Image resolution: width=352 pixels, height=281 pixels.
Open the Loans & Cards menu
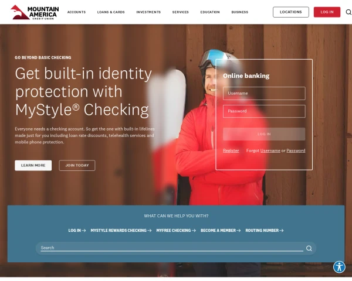coord(111,12)
